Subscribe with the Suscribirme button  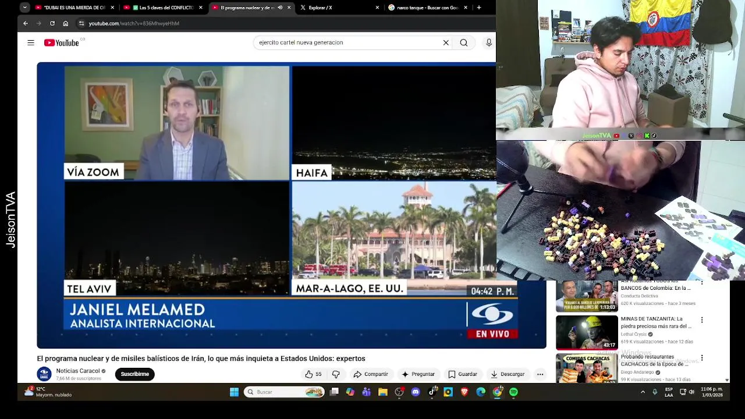[x=135, y=374]
